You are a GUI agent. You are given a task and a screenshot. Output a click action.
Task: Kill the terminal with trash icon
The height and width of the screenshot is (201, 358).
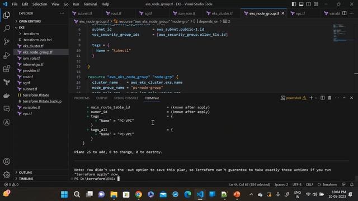[329, 98]
